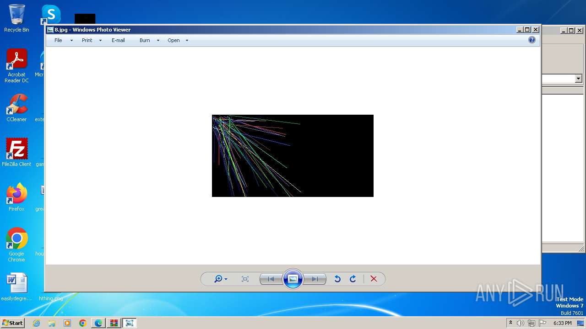The image size is (586, 329).
Task: Open the Skype desktop shortcut
Action: click(x=51, y=15)
